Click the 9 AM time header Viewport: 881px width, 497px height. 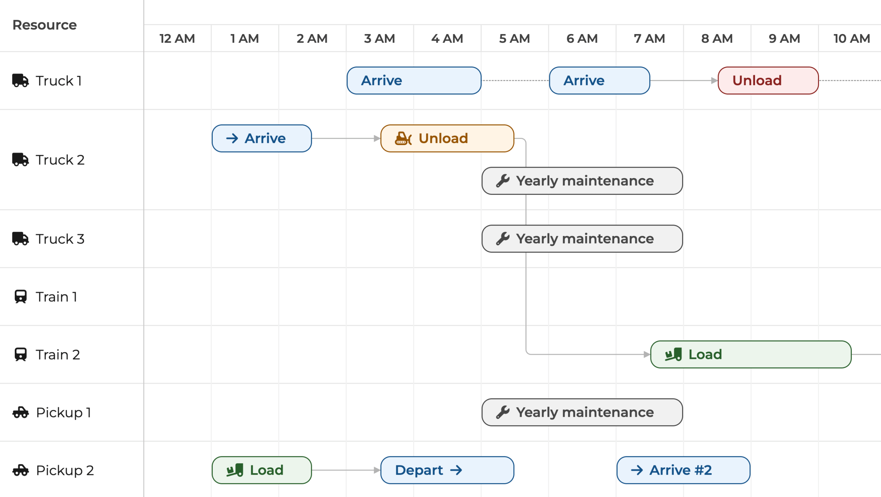[x=784, y=39]
